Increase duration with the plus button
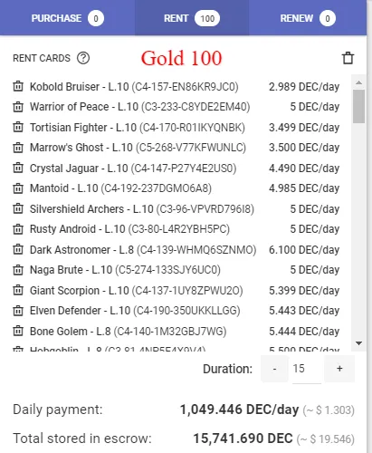Screen dimensions: 372x453 pyautogui.click(x=339, y=369)
